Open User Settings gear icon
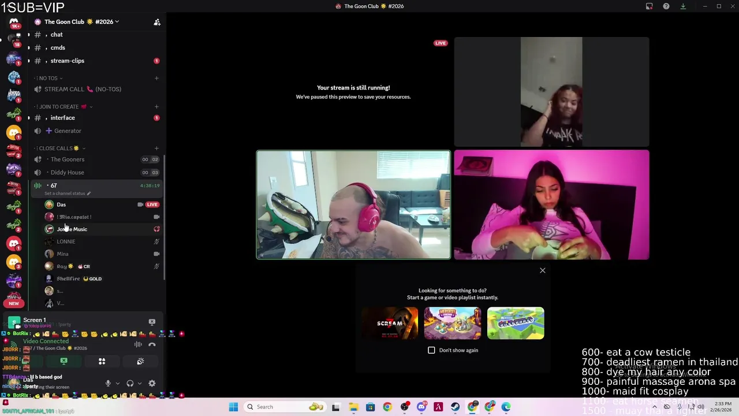This screenshot has height=416, width=739. (152, 384)
